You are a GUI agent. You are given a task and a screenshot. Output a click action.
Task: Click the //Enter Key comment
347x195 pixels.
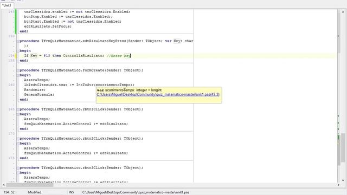pos(118,56)
